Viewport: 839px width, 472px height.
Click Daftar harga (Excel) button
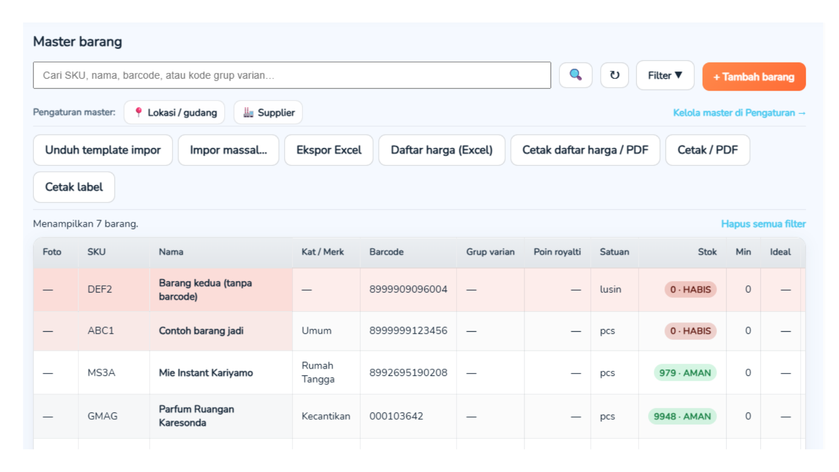(441, 150)
